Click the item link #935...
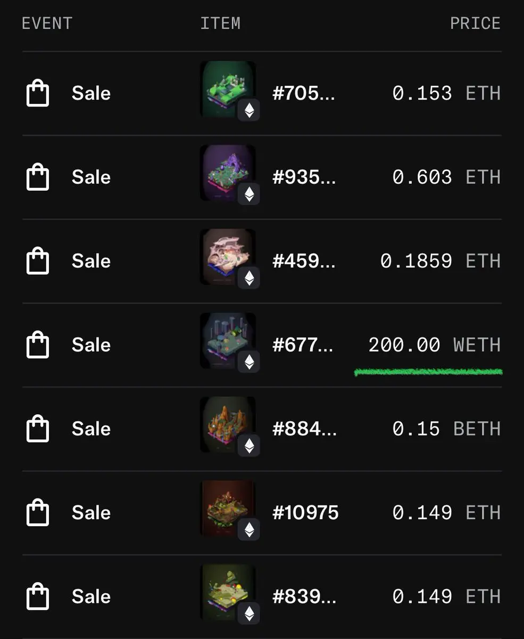The width and height of the screenshot is (524, 639). point(304,177)
